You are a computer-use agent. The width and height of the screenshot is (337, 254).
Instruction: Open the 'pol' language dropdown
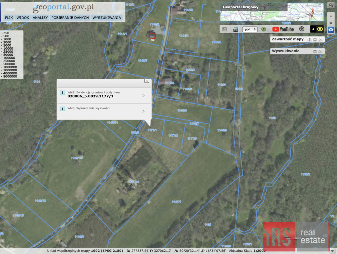pos(250,29)
